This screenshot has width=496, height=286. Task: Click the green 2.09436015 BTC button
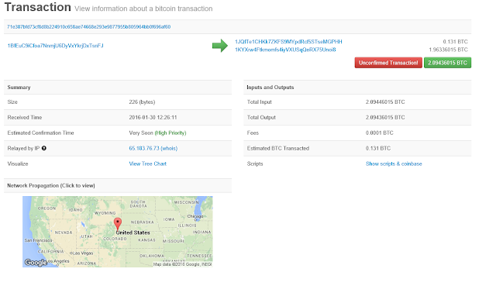[447, 63]
